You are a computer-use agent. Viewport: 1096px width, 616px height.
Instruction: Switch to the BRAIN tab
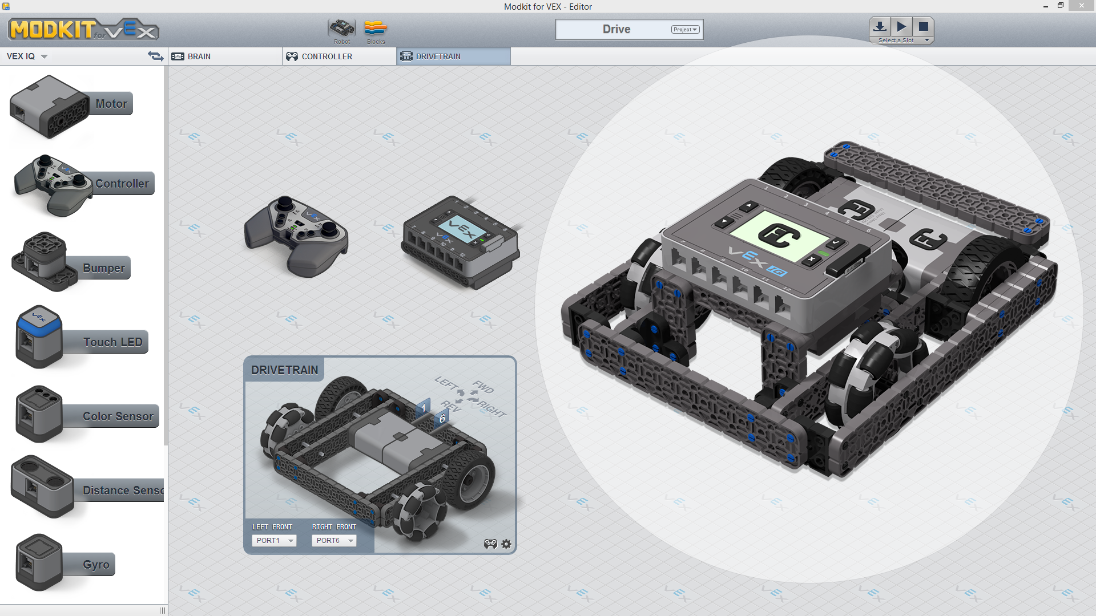click(x=197, y=56)
